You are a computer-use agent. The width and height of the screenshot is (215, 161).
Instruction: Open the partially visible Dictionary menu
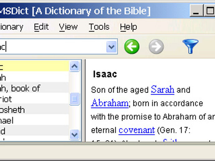click(x=12, y=27)
